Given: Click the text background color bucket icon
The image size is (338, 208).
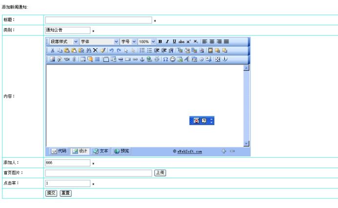Looking at the screenshot, I should click(187, 50).
